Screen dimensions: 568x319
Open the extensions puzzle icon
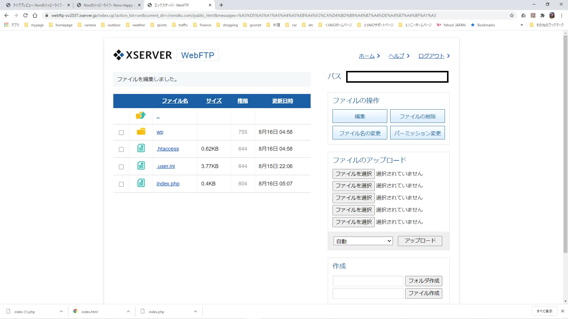(543, 15)
